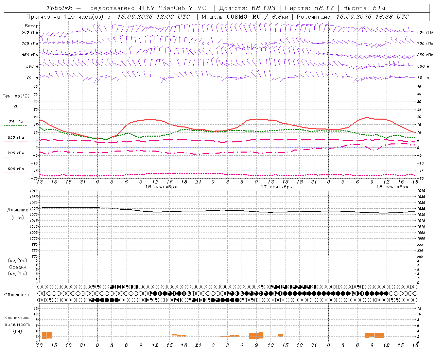Click the 'Модель COSMO-RU / 6.6км' label
This screenshot has width=435, height=348.
coord(245,17)
